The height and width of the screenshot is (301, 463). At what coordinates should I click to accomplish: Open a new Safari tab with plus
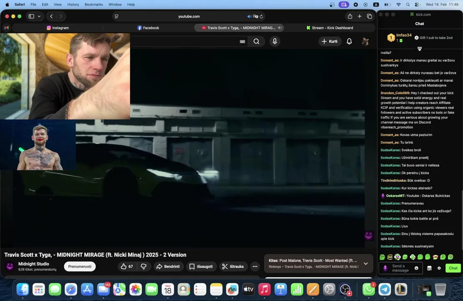(359, 16)
